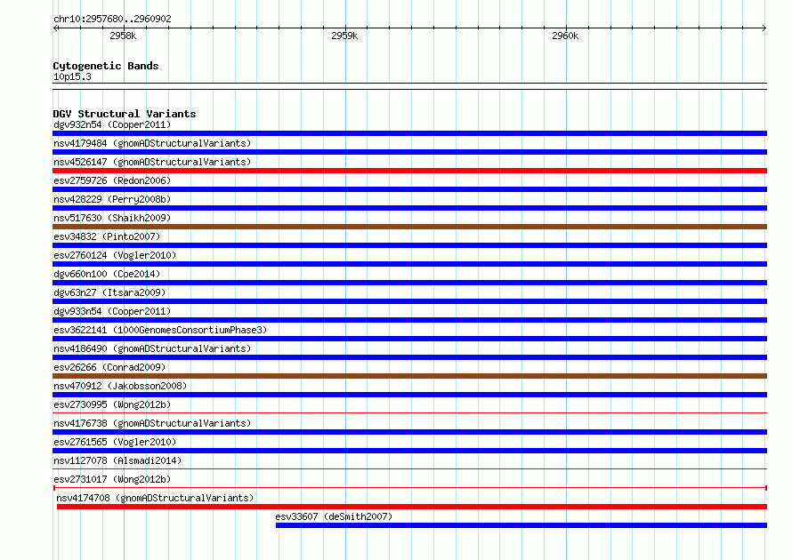Screen dimensions: 792x560
Task: Click the nsv470912 (Jakobsson2008) label
Action: 120,386
